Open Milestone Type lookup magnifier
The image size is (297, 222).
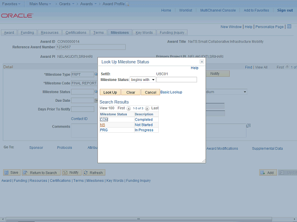(96, 74)
